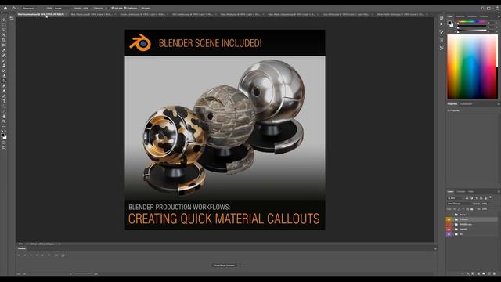Click the zoom percentage in status bar
This screenshot has width=501, height=282.
click(21, 244)
